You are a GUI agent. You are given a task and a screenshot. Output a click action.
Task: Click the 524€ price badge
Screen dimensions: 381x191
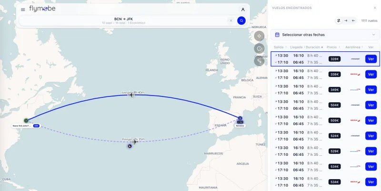click(335, 136)
